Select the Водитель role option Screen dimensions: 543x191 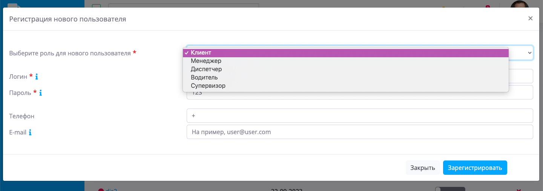204,78
